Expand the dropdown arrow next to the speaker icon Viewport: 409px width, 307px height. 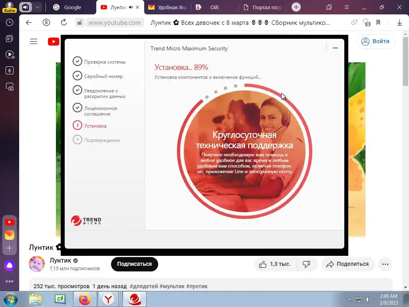[x=38, y=7]
